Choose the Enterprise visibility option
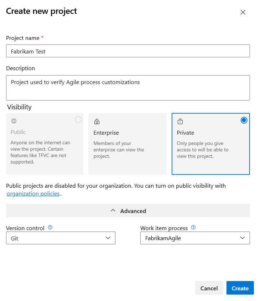The height and width of the screenshot is (301, 261). [128, 144]
